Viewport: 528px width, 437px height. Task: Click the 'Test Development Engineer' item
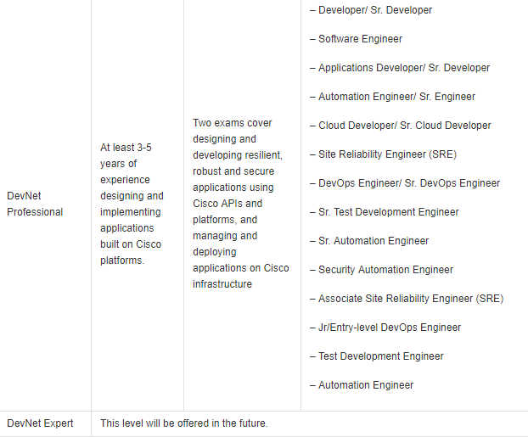point(376,356)
